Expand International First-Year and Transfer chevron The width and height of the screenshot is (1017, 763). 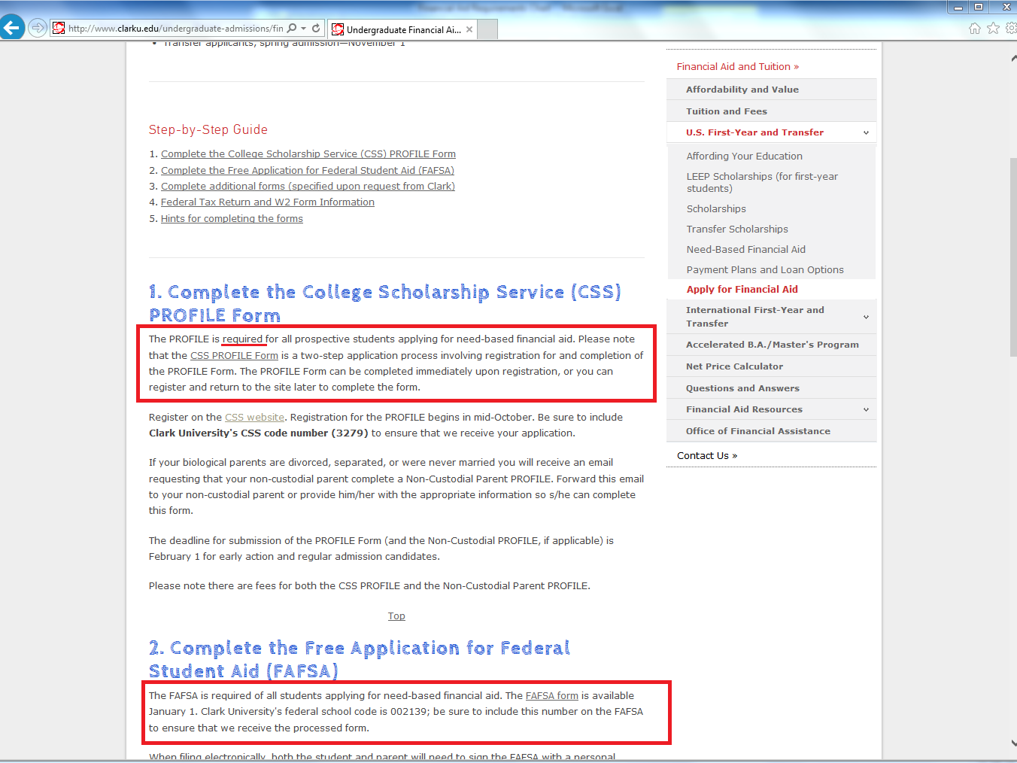[x=866, y=317]
